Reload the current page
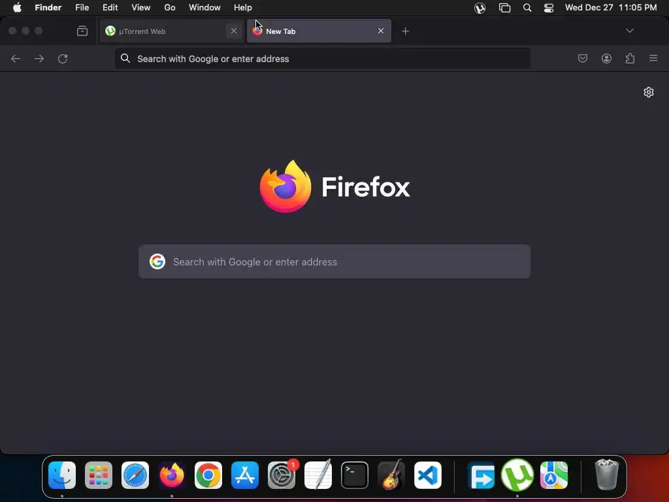Image resolution: width=669 pixels, height=502 pixels. pyautogui.click(x=63, y=58)
